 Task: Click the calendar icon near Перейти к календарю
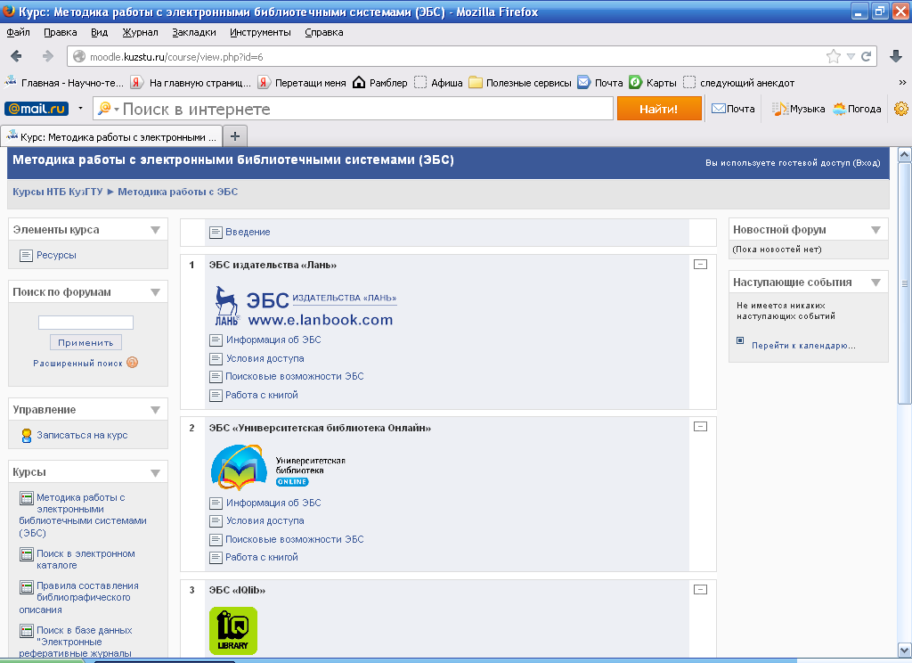pos(740,340)
